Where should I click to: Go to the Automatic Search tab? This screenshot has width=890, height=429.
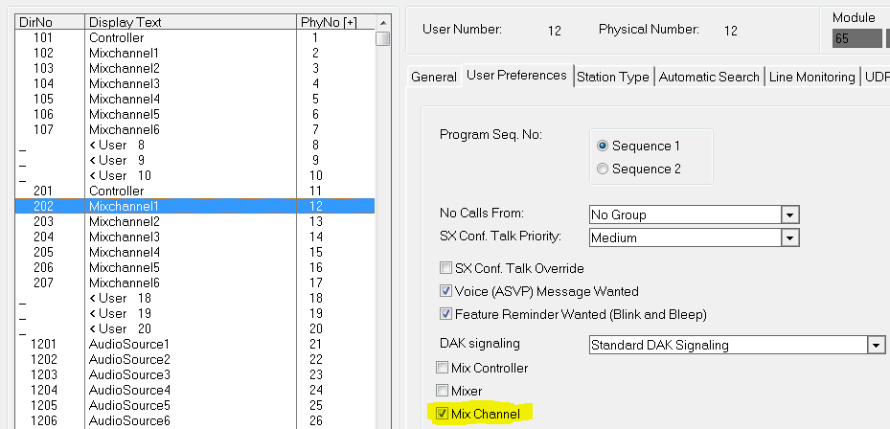click(709, 77)
